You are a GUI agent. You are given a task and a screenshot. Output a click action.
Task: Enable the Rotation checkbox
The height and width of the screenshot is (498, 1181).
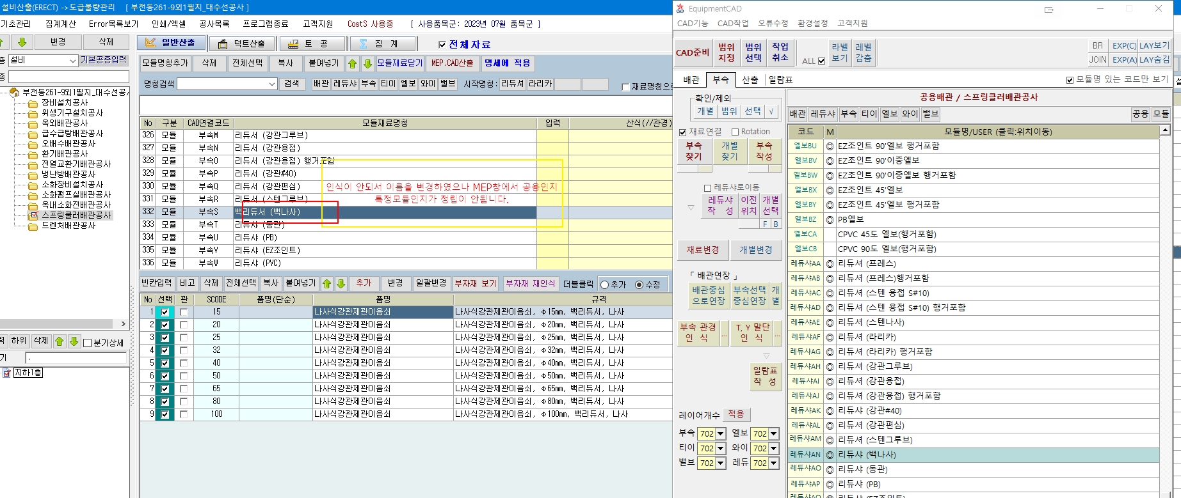(x=735, y=132)
